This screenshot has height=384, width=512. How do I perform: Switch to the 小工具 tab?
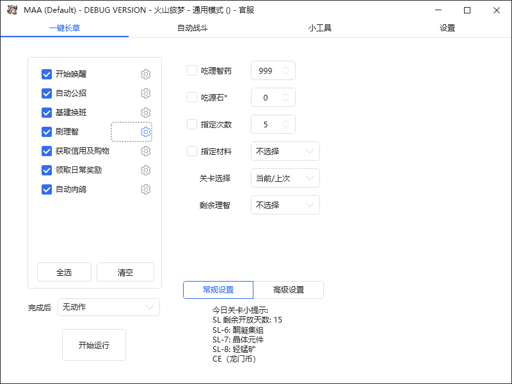pos(320,28)
